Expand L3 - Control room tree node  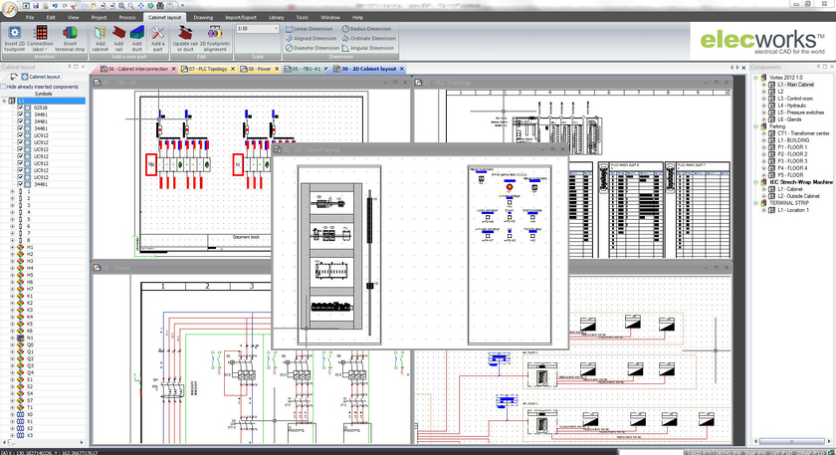764,99
